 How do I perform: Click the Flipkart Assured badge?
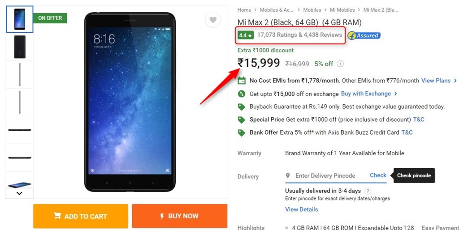(364, 35)
